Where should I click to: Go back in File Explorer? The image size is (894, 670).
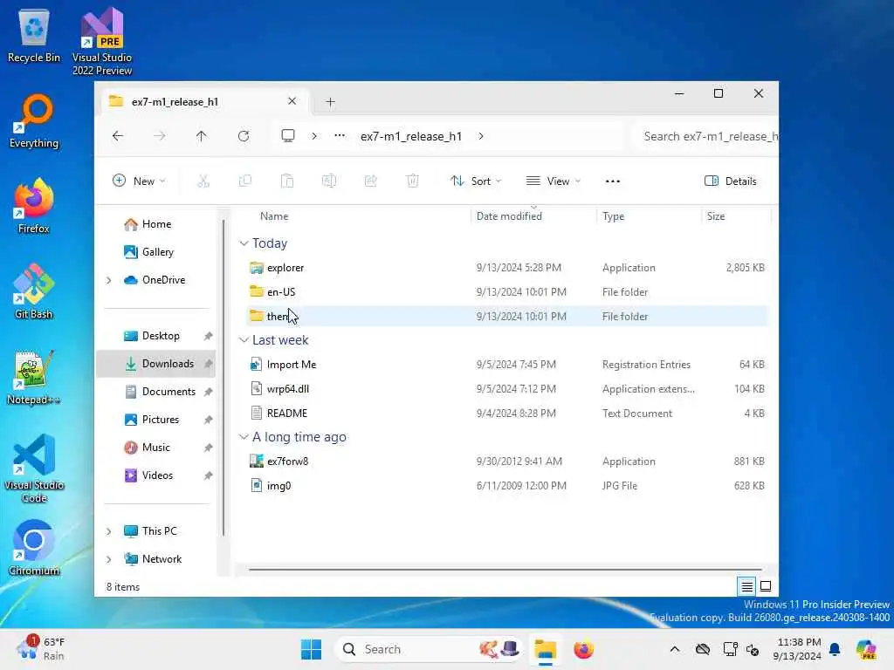tap(118, 136)
